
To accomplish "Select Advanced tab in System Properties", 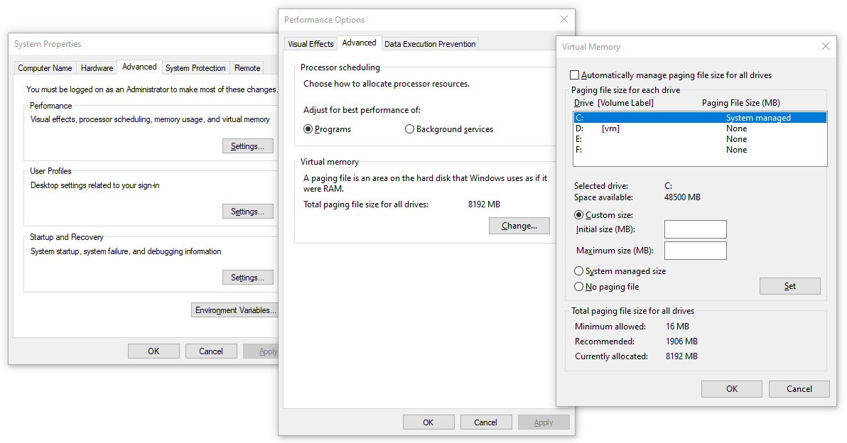I will [139, 66].
